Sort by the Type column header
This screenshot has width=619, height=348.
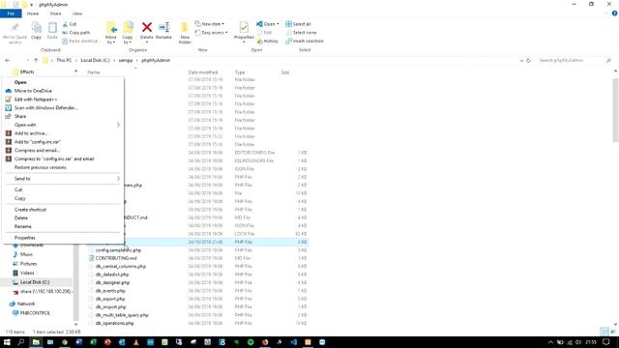click(x=240, y=72)
